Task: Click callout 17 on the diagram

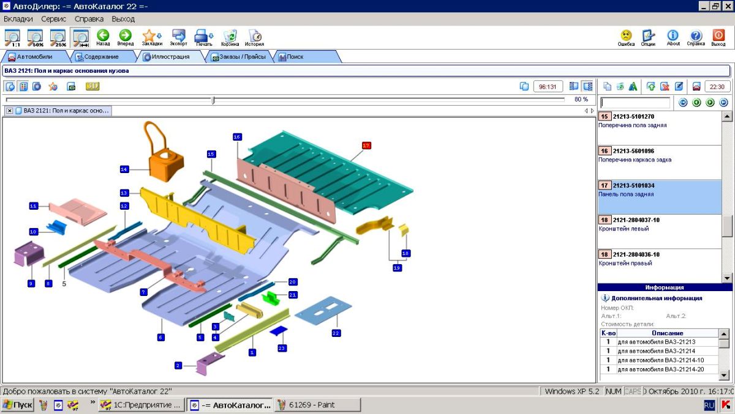Action: pyautogui.click(x=366, y=146)
